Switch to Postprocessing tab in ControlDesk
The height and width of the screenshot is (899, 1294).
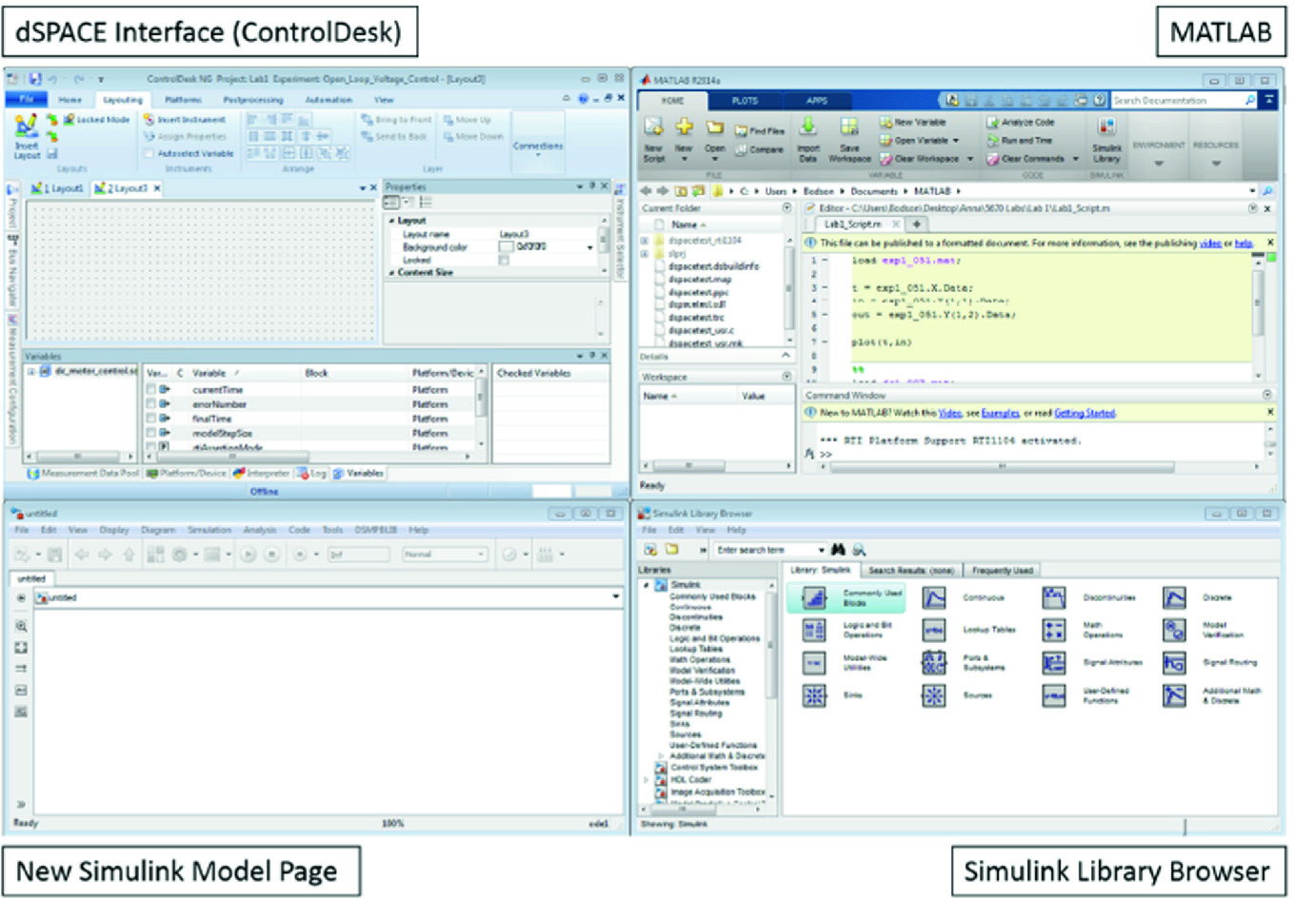[253, 100]
